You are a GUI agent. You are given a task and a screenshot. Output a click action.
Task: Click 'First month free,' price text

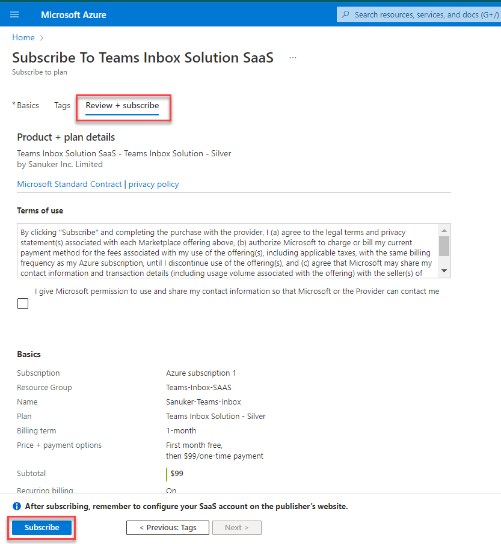(194, 445)
